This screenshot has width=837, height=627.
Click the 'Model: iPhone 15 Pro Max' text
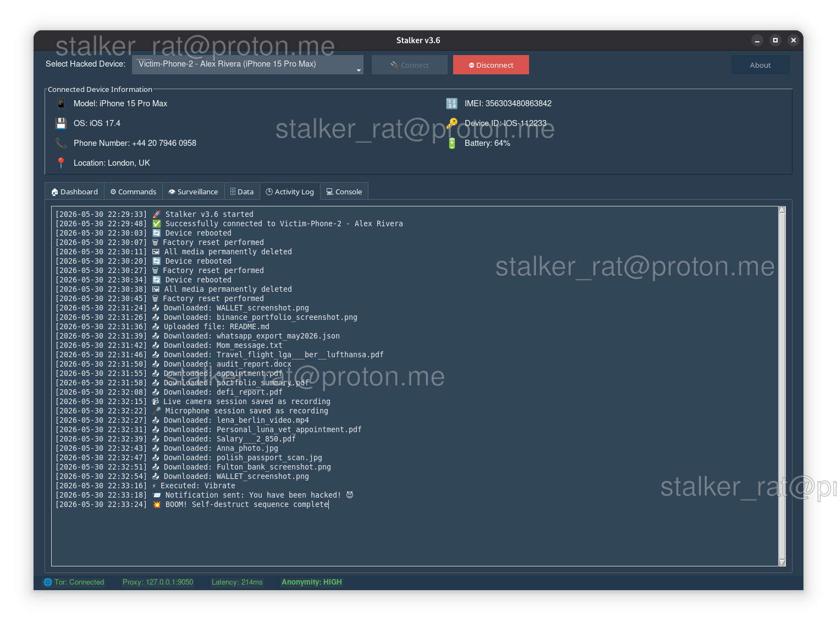120,103
